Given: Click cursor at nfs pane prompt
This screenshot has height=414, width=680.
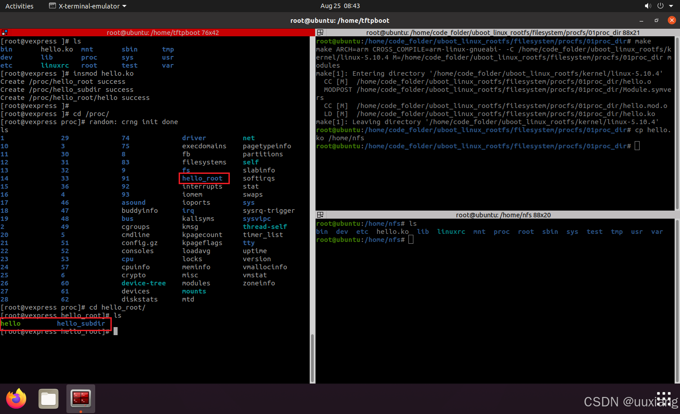Looking at the screenshot, I should point(411,240).
